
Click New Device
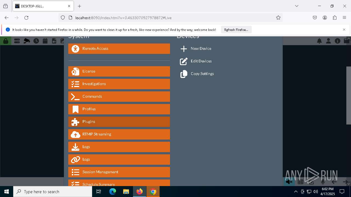click(201, 48)
